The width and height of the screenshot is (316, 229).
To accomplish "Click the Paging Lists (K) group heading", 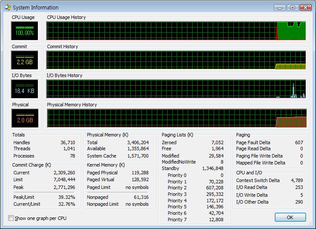I will (x=178, y=135).
